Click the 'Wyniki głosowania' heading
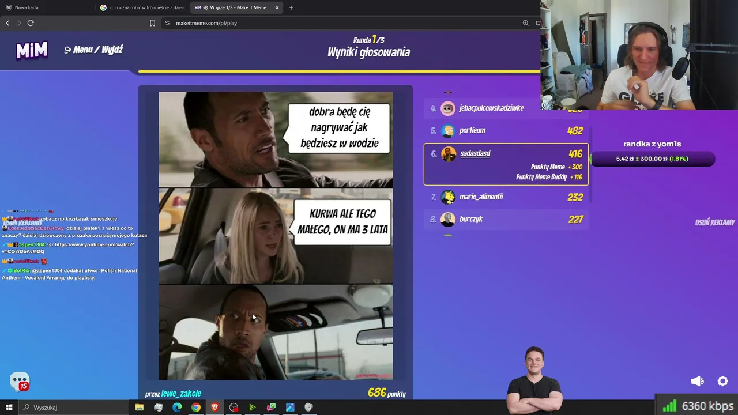738x415 pixels. [368, 52]
